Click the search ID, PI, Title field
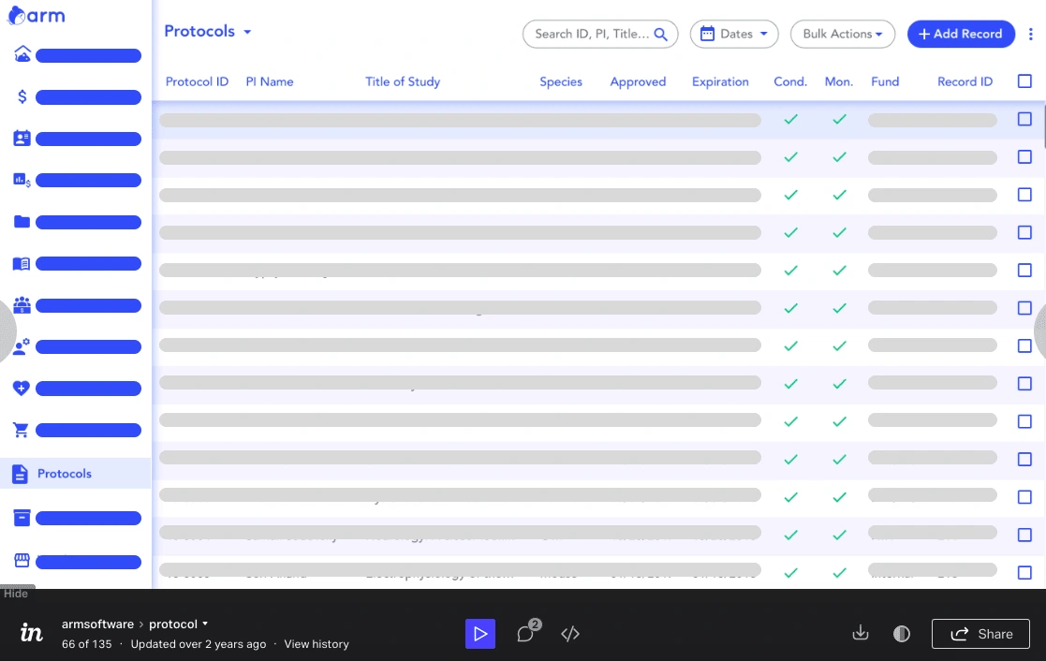 pos(600,34)
